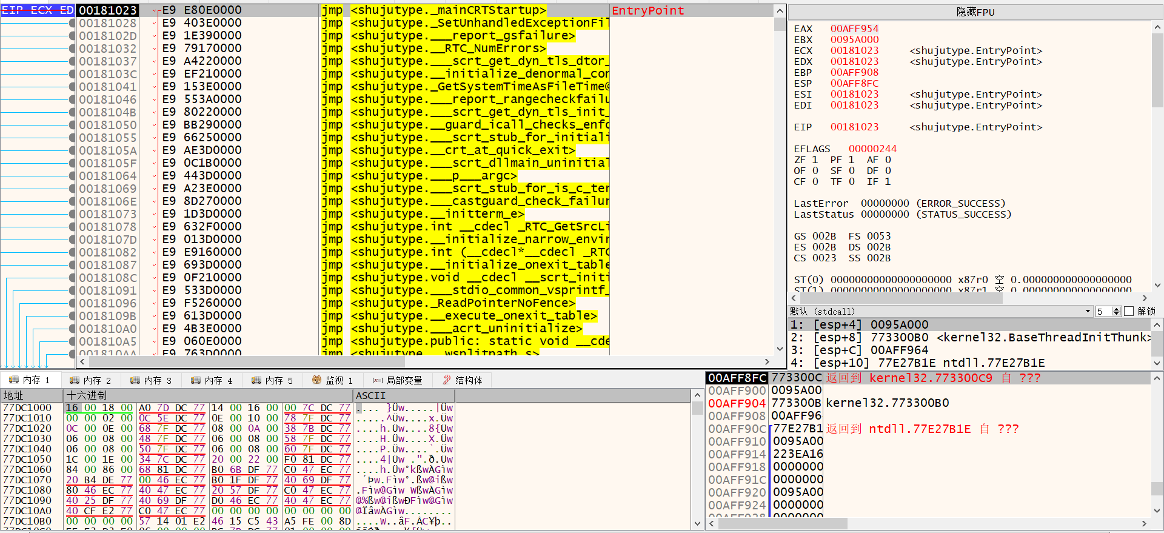Click breakpoint bullet beside address 001810A5

pyautogui.click(x=72, y=341)
